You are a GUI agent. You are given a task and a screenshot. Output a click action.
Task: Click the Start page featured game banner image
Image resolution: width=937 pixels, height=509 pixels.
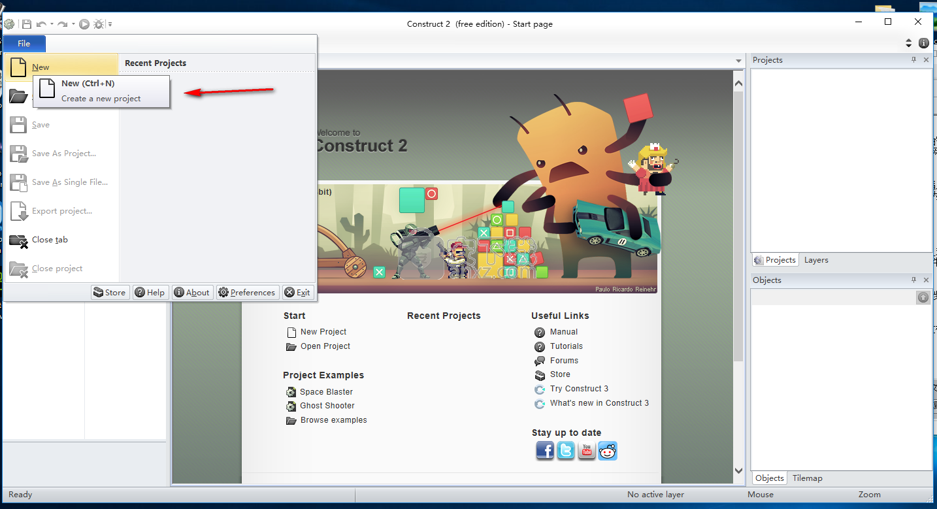click(x=487, y=238)
